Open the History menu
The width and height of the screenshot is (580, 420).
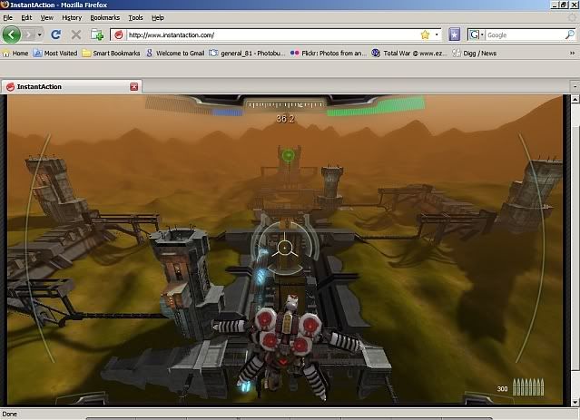coord(72,17)
